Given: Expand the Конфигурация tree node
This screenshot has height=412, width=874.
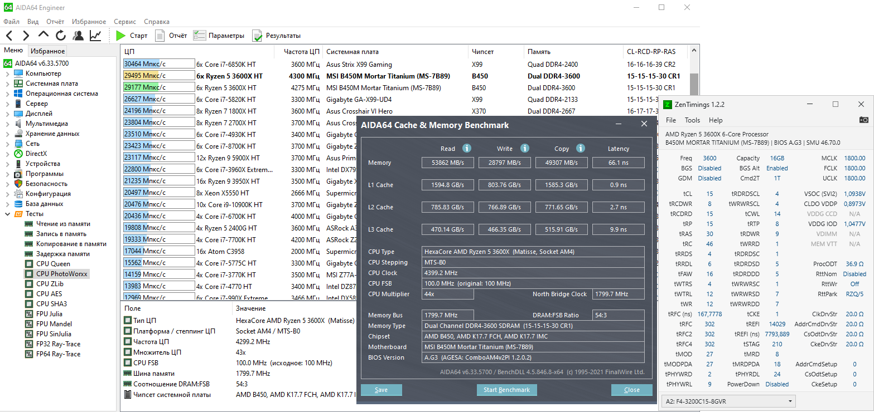Looking at the screenshot, I should (x=7, y=194).
